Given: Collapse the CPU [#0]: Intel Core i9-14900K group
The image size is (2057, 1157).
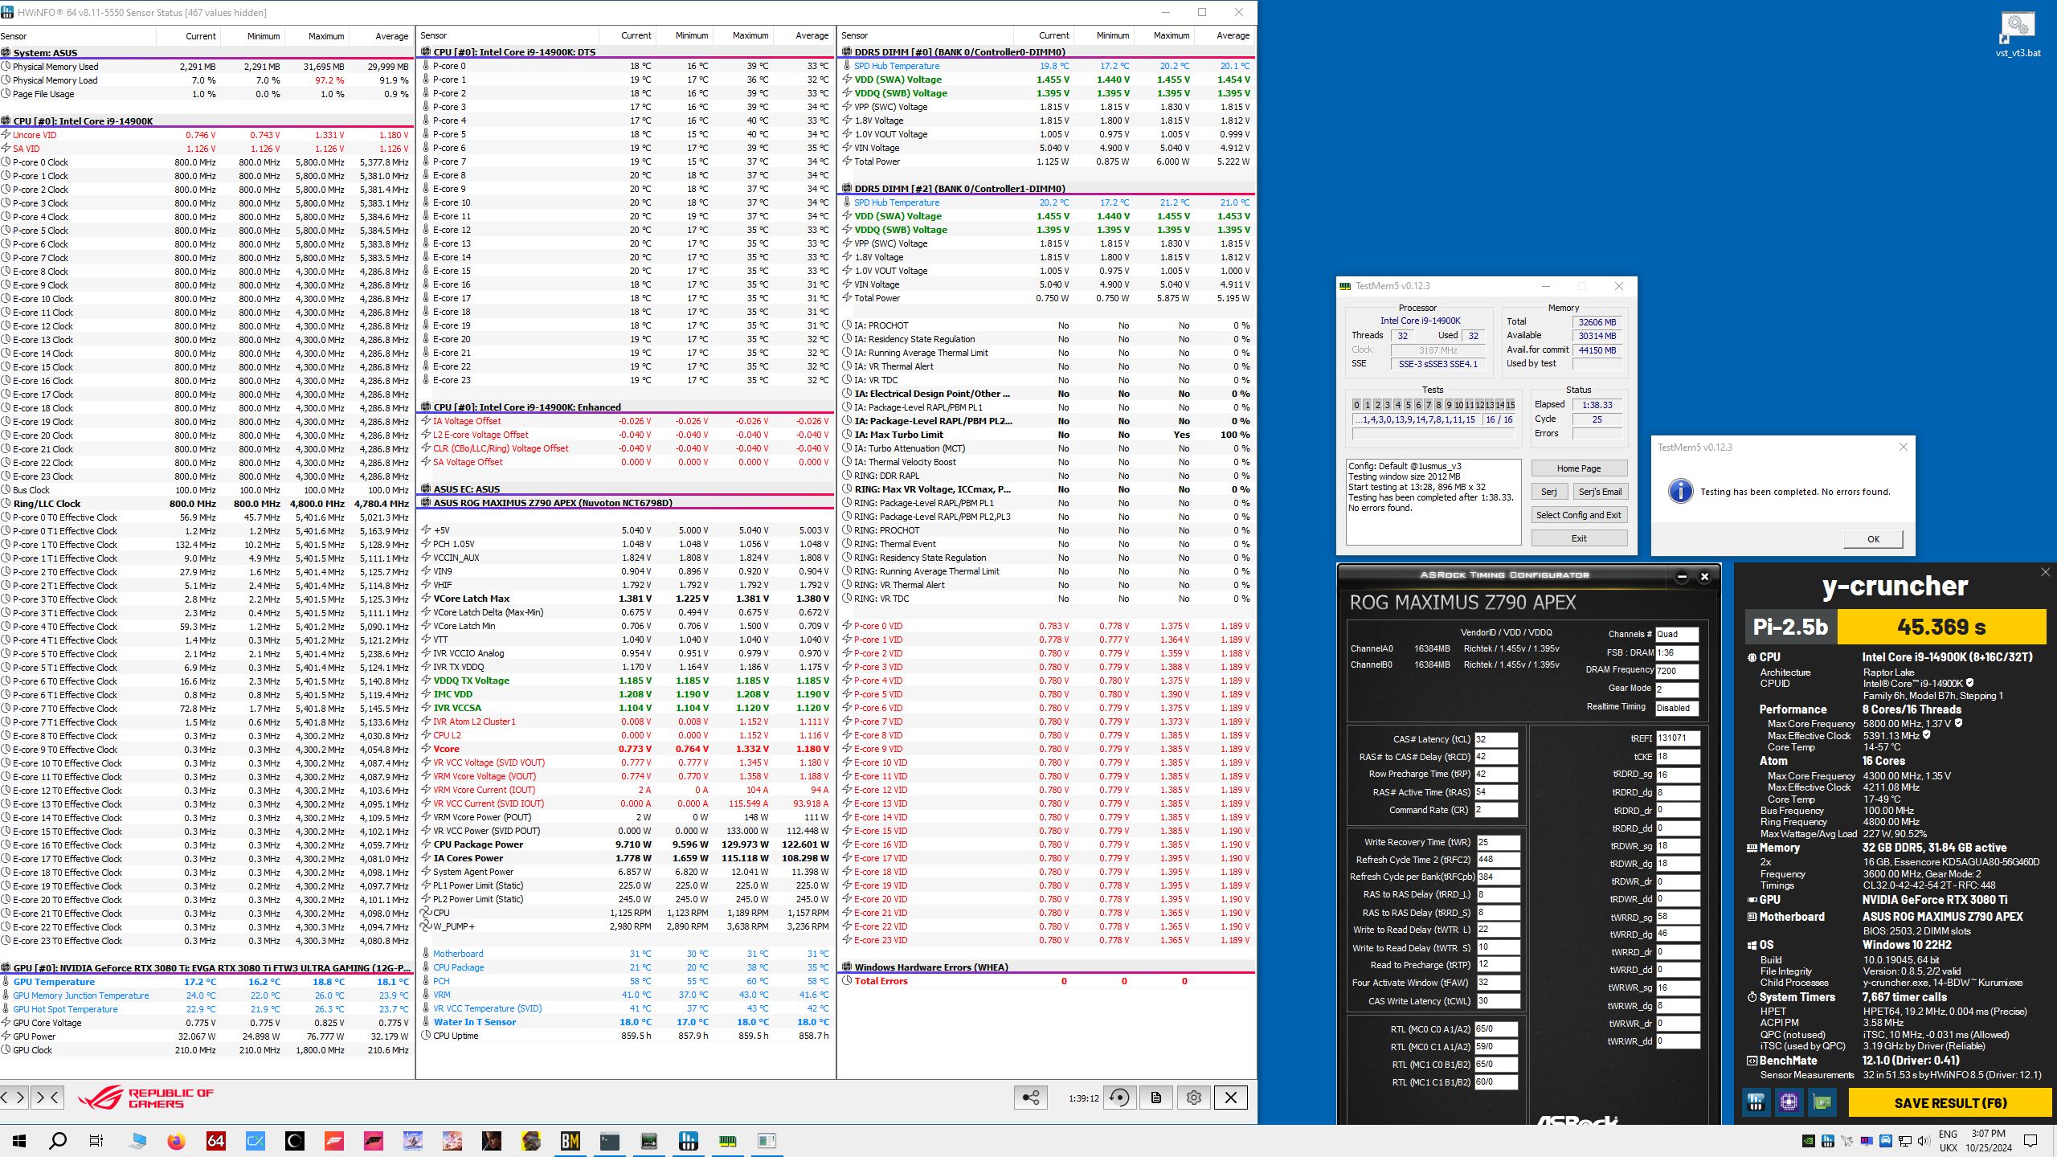Looking at the screenshot, I should coord(207,121).
